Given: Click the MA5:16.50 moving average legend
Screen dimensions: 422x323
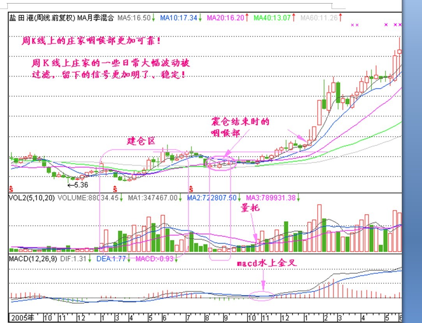Looking at the screenshot, I should (134, 18).
